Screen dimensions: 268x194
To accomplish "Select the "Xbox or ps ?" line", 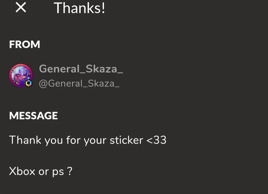I will pyautogui.click(x=40, y=171).
